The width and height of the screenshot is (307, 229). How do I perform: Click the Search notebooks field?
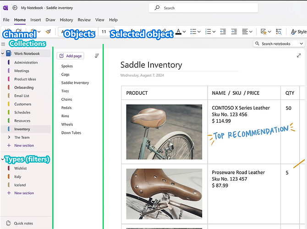(x=279, y=44)
